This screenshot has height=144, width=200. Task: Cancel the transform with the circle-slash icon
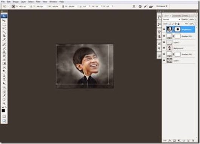140,6
